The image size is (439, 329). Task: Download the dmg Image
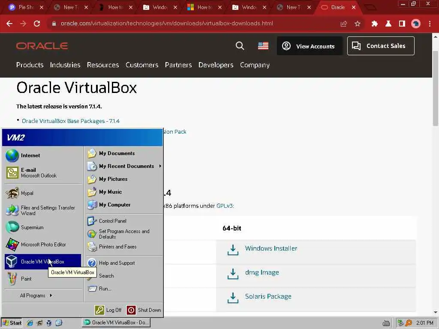click(x=262, y=272)
